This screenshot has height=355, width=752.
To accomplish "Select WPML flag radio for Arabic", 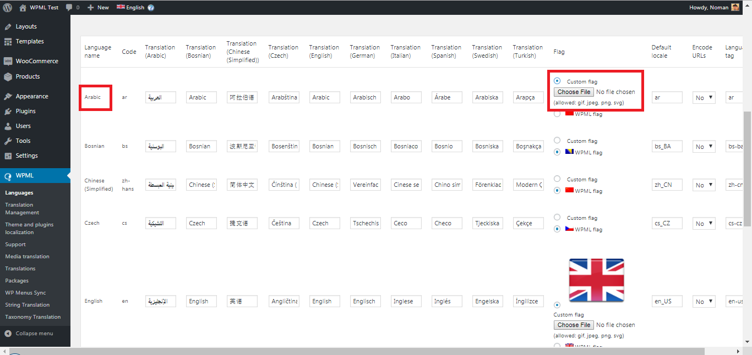I will pos(557,114).
